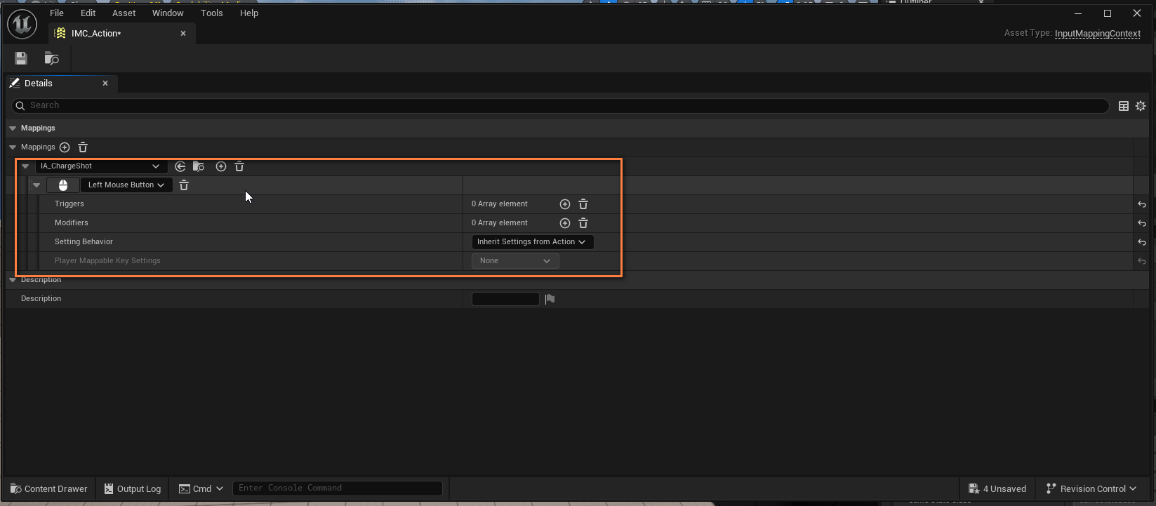The image size is (1156, 506).
Task: Close the Details panel tab
Action: click(x=105, y=83)
